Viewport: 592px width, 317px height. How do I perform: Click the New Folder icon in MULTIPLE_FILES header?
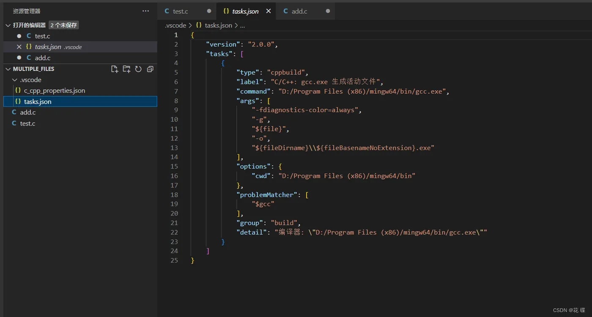coord(126,69)
